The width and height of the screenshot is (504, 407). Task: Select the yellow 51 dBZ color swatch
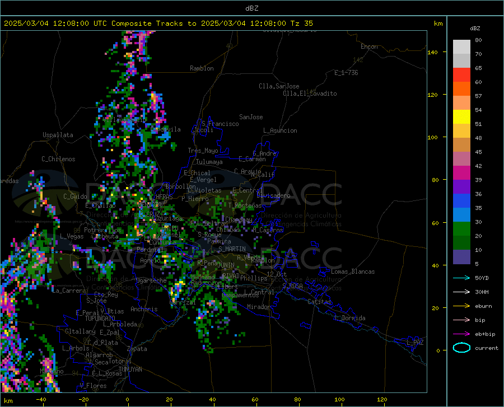tap(461, 117)
